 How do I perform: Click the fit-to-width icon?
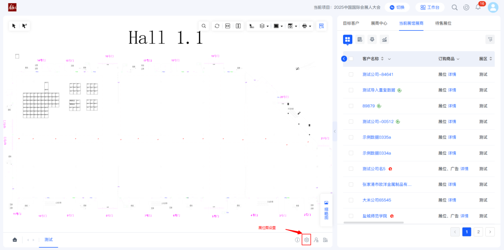tap(228, 26)
